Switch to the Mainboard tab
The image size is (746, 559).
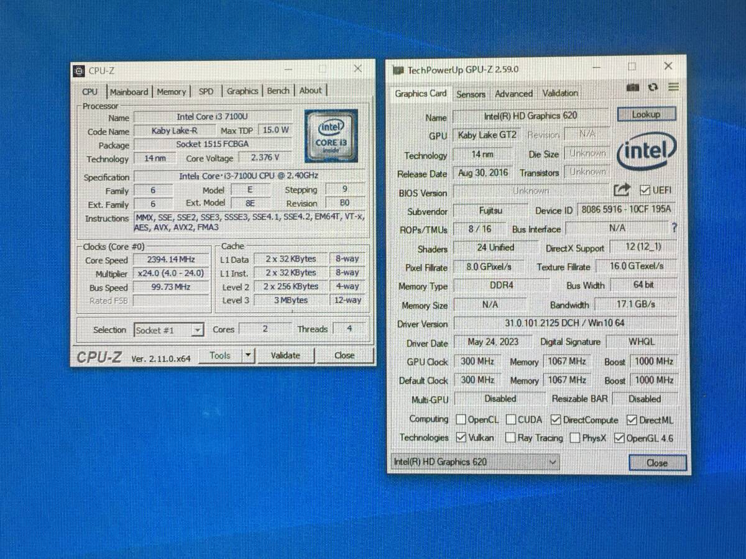(x=129, y=92)
